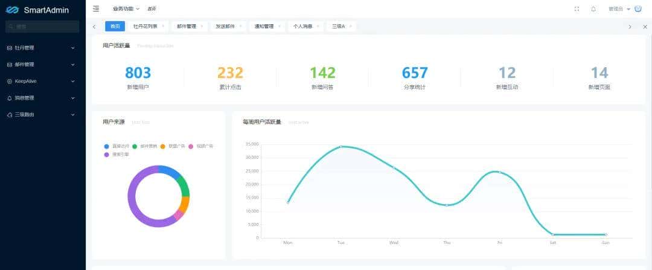Toggle fullscreen mode icon in header
This screenshot has width=652, height=270.
577,9
